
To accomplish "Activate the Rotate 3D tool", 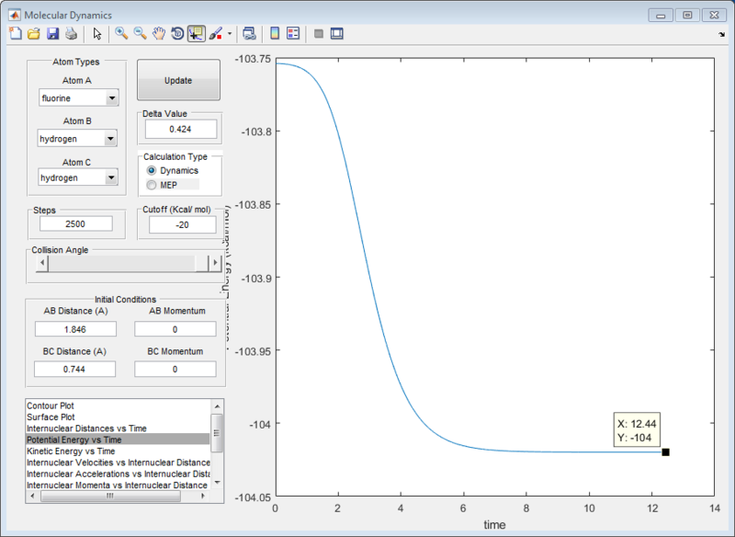I will (x=177, y=34).
